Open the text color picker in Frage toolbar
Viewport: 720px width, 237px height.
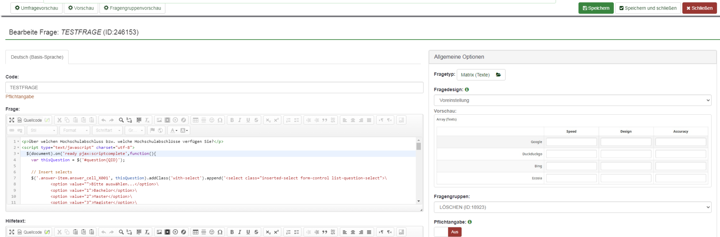point(174,130)
